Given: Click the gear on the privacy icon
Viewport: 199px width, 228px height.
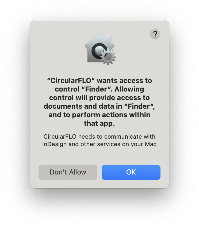Looking at the screenshot, I should click(108, 56).
